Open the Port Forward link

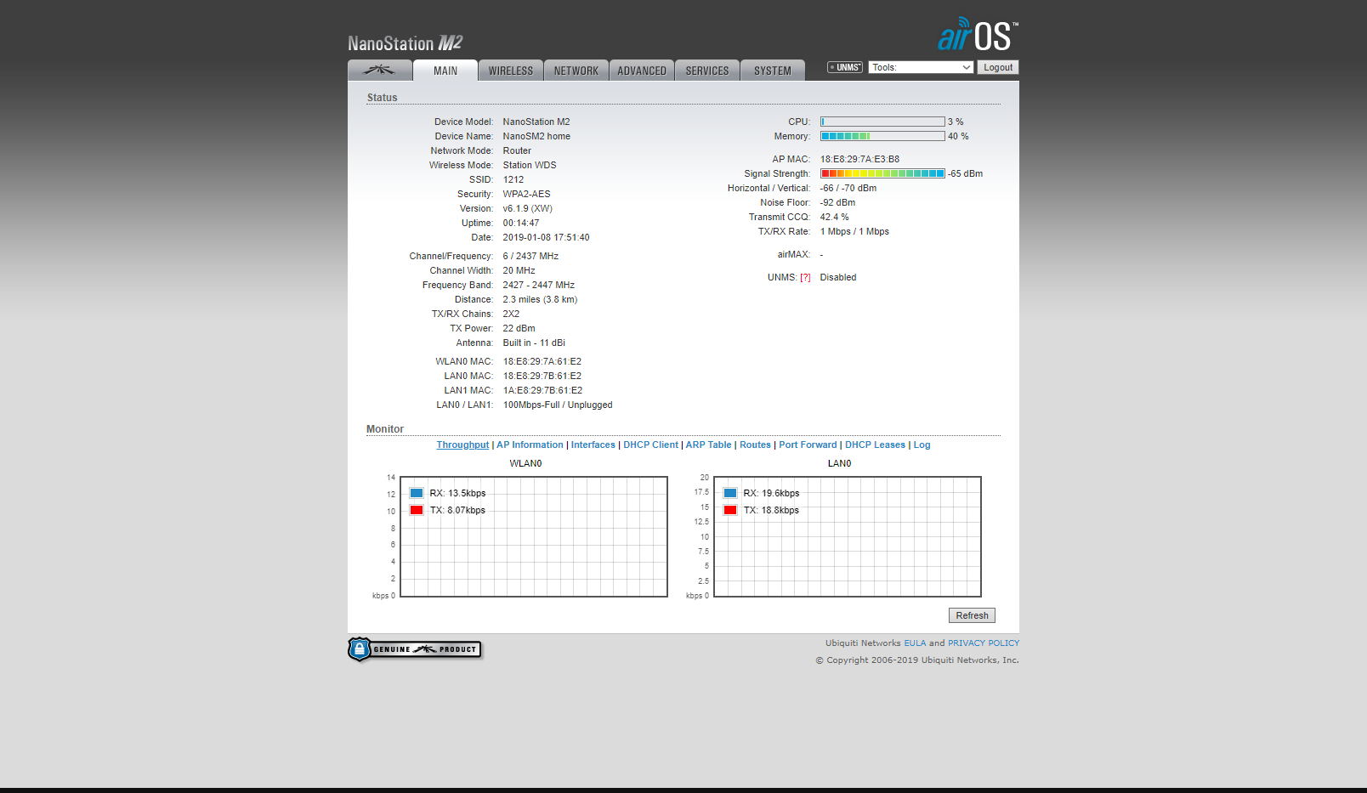pyautogui.click(x=808, y=445)
